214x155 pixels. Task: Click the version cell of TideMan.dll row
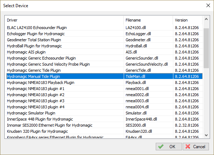point(187,76)
